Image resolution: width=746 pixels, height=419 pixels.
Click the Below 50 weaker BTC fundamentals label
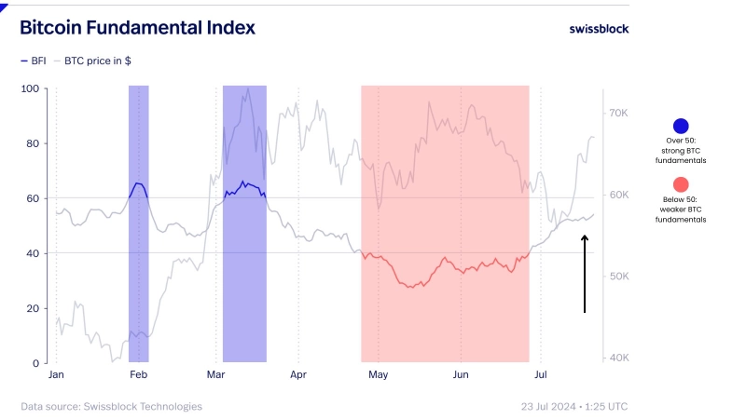pyautogui.click(x=680, y=209)
